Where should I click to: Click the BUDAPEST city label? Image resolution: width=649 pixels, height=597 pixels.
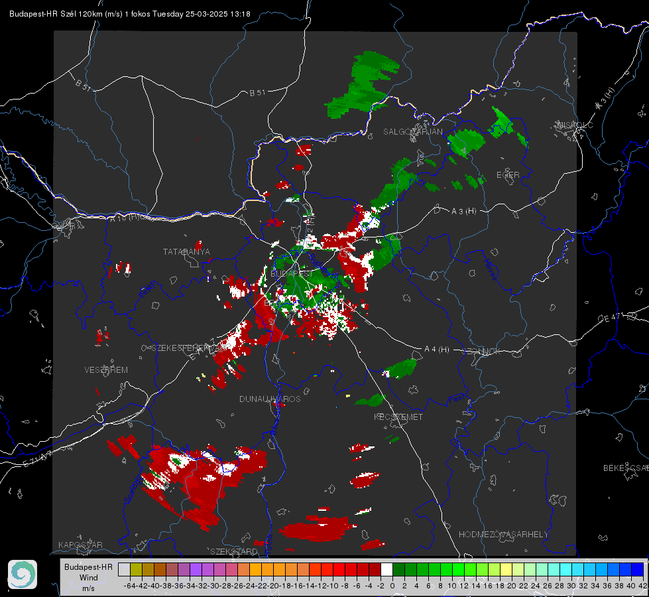click(x=292, y=273)
